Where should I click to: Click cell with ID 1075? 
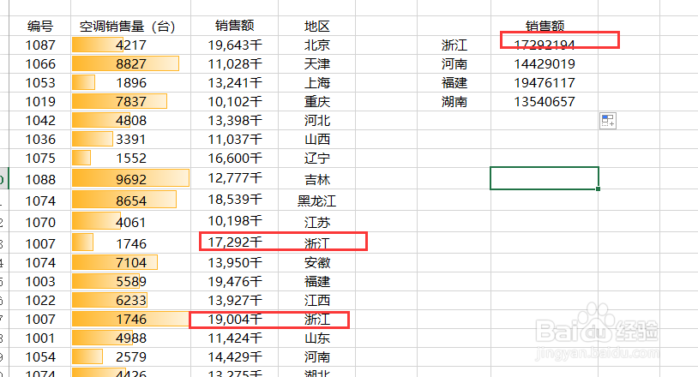pos(40,159)
